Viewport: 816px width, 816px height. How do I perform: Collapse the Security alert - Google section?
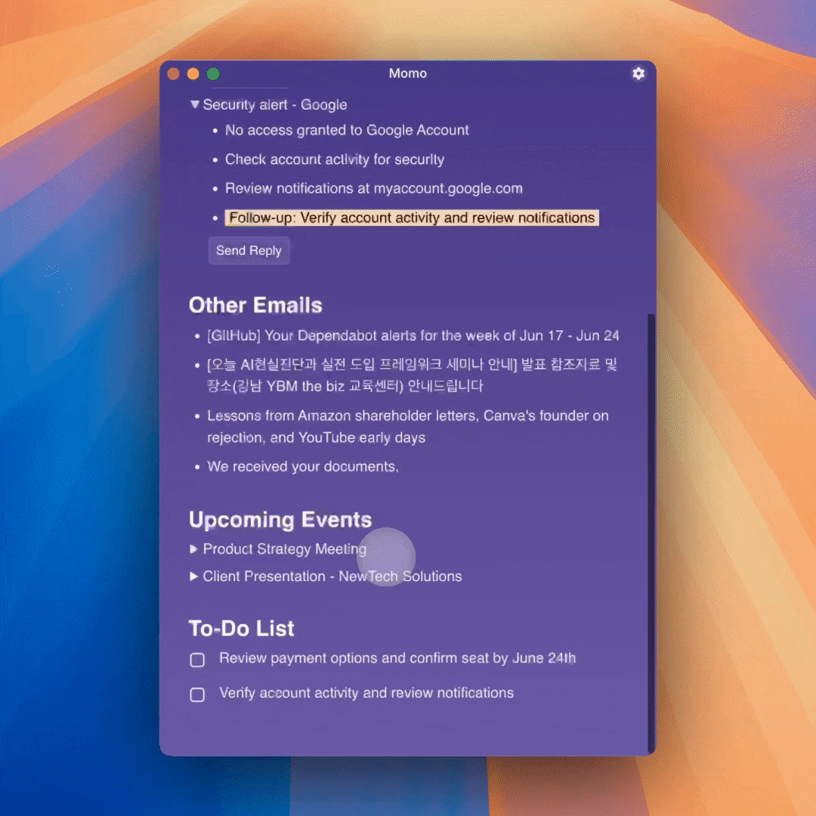[x=195, y=104]
